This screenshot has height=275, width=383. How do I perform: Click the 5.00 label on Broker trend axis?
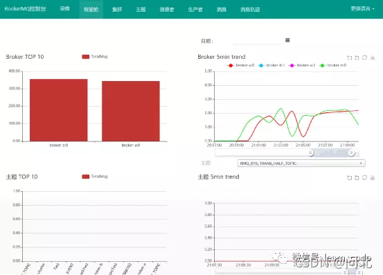[208, 71]
